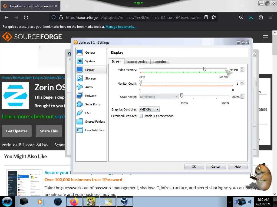
Task: Enable 3D Acceleration checkbox
Action: click(x=141, y=116)
